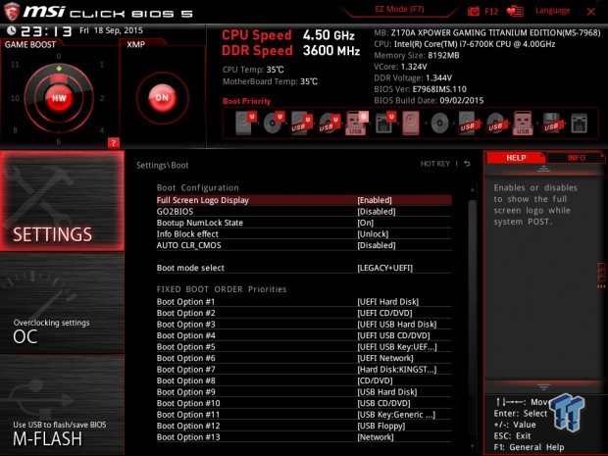The image size is (608, 456).
Task: Collapse help panel using top handle
Action: click(543, 169)
